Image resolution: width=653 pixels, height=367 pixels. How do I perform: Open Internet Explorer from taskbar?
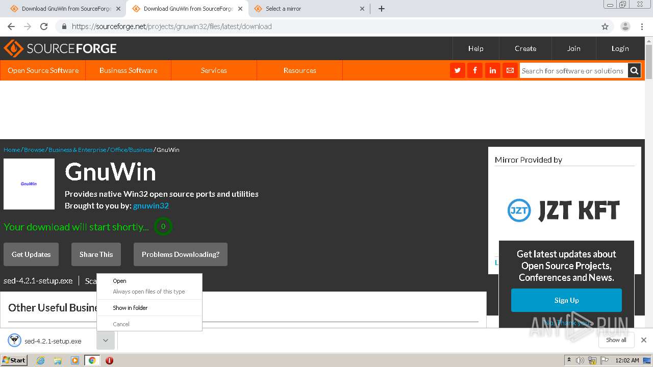40,360
